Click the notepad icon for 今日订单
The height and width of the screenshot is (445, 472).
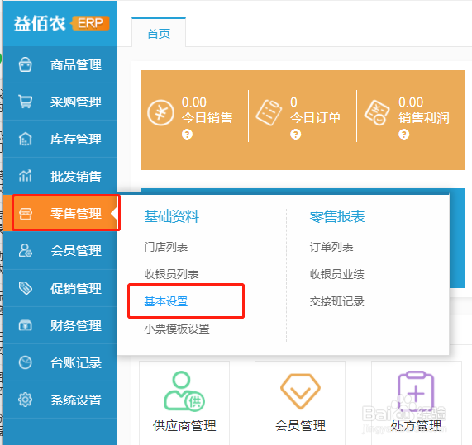coord(269,113)
